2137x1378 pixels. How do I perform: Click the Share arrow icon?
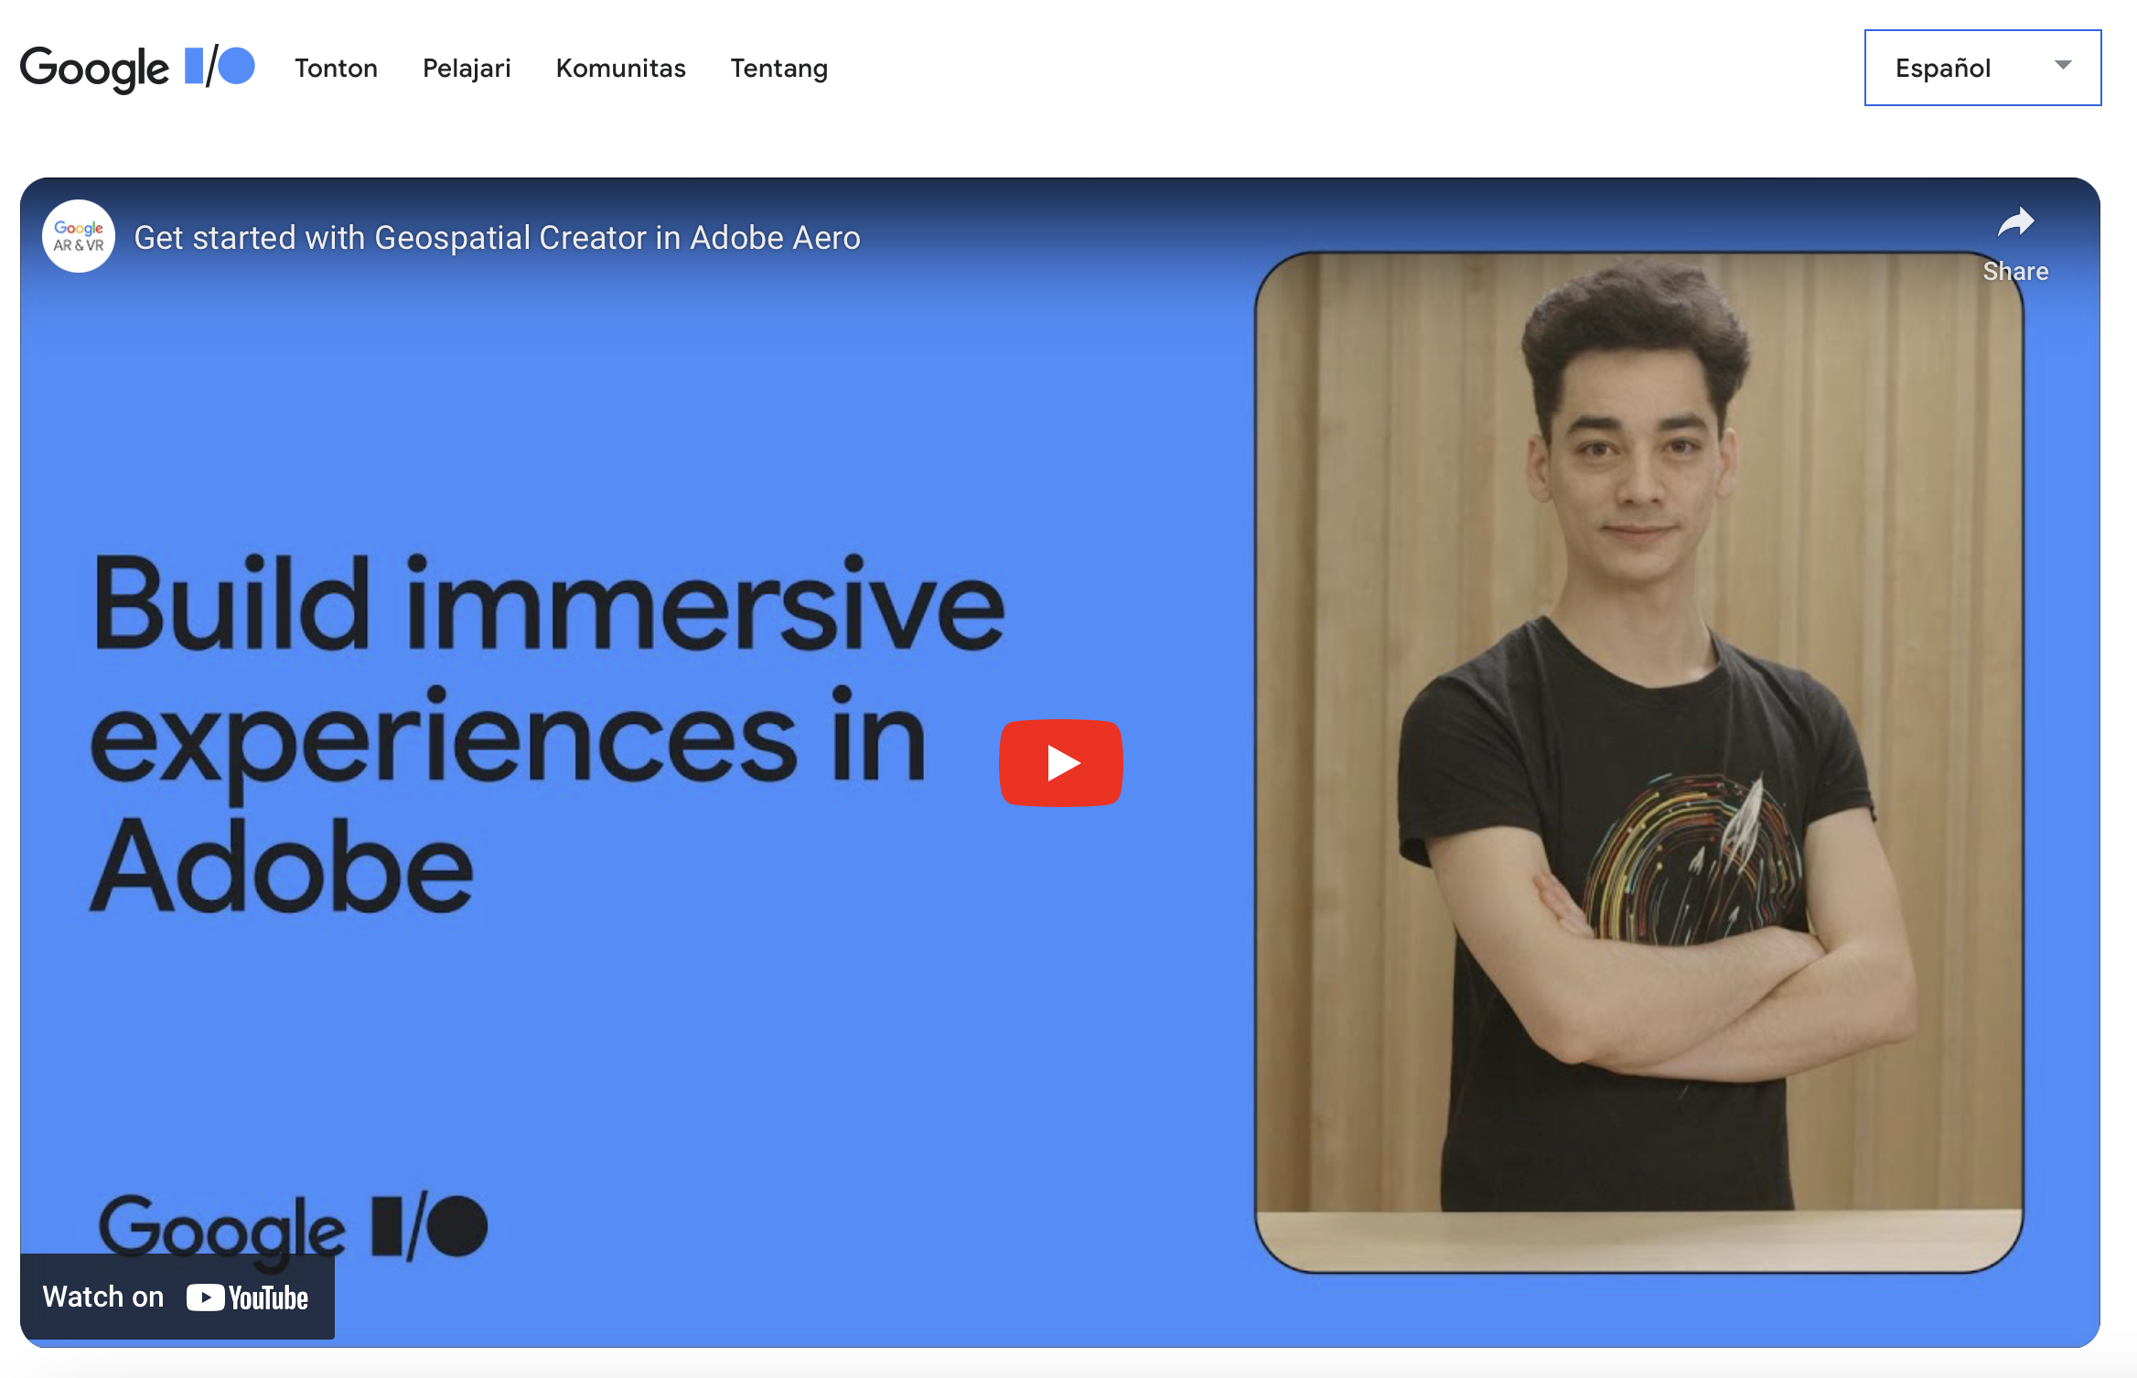2015,222
